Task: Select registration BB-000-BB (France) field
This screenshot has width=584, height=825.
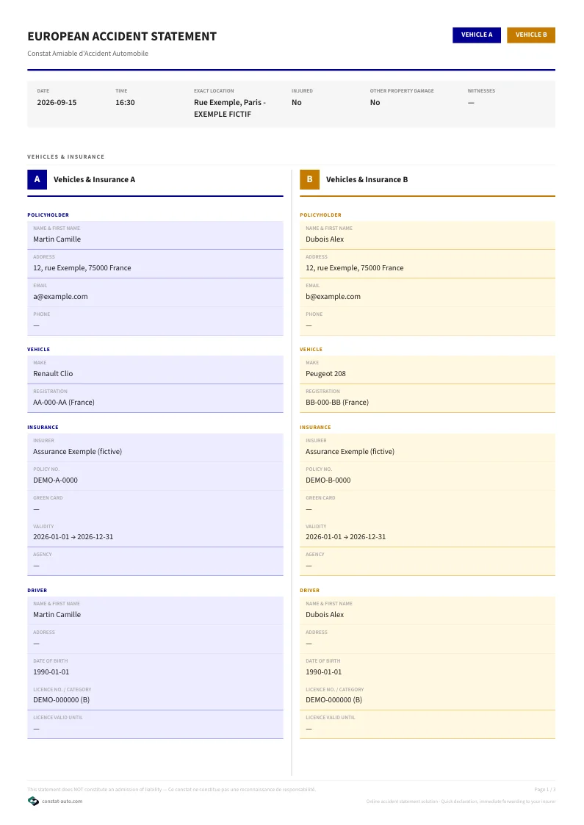Action: coord(428,398)
